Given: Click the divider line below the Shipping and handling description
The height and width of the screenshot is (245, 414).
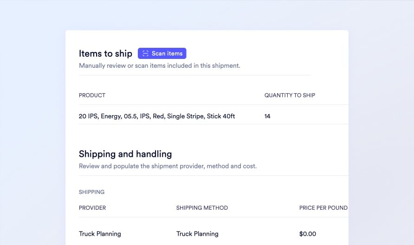Looking at the screenshot, I should 213,175.
